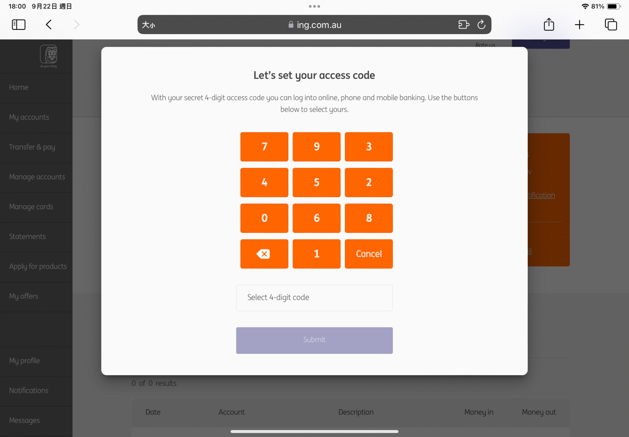Click the extensions icon in address bar
The image size is (629, 437).
coord(464,25)
